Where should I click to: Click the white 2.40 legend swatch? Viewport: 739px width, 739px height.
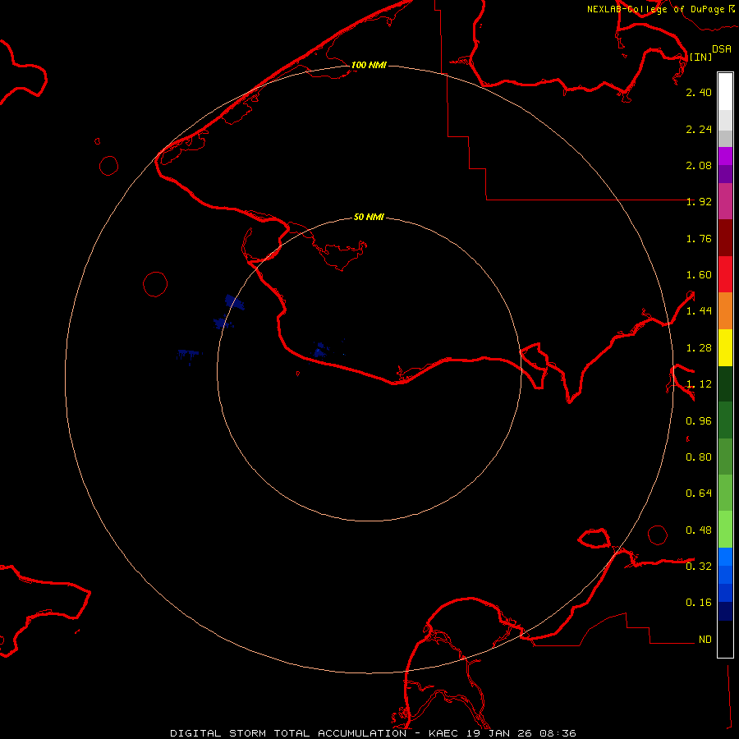(x=725, y=91)
